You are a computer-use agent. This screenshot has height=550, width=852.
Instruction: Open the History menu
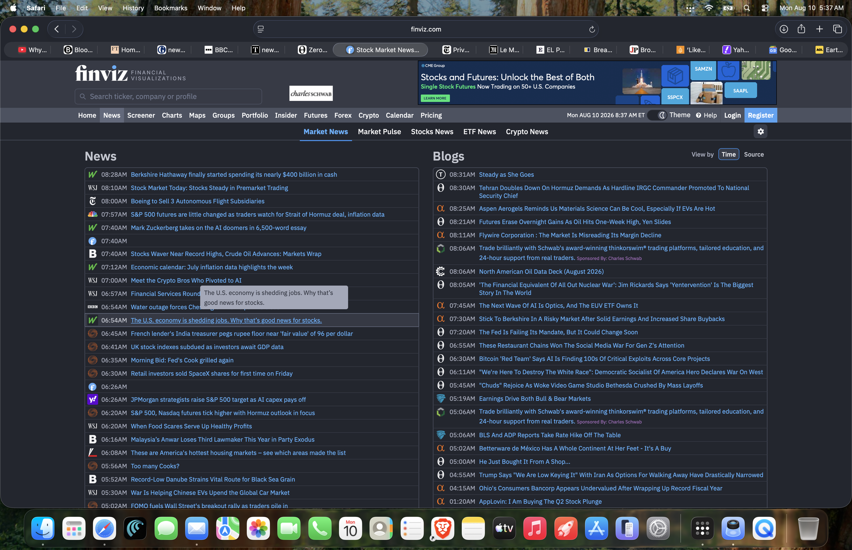tap(133, 8)
